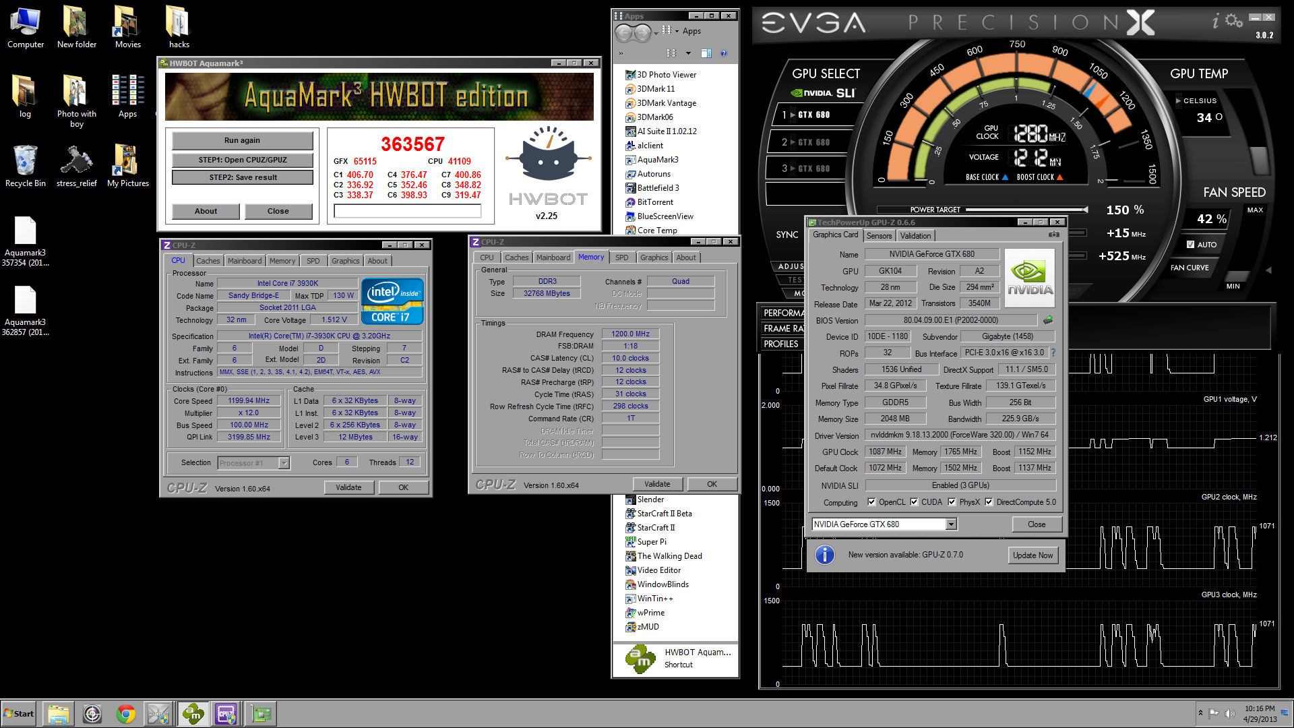Toggle the PhysX checkbox in GPU-Z
Image resolution: width=1294 pixels, height=728 pixels.
click(952, 502)
